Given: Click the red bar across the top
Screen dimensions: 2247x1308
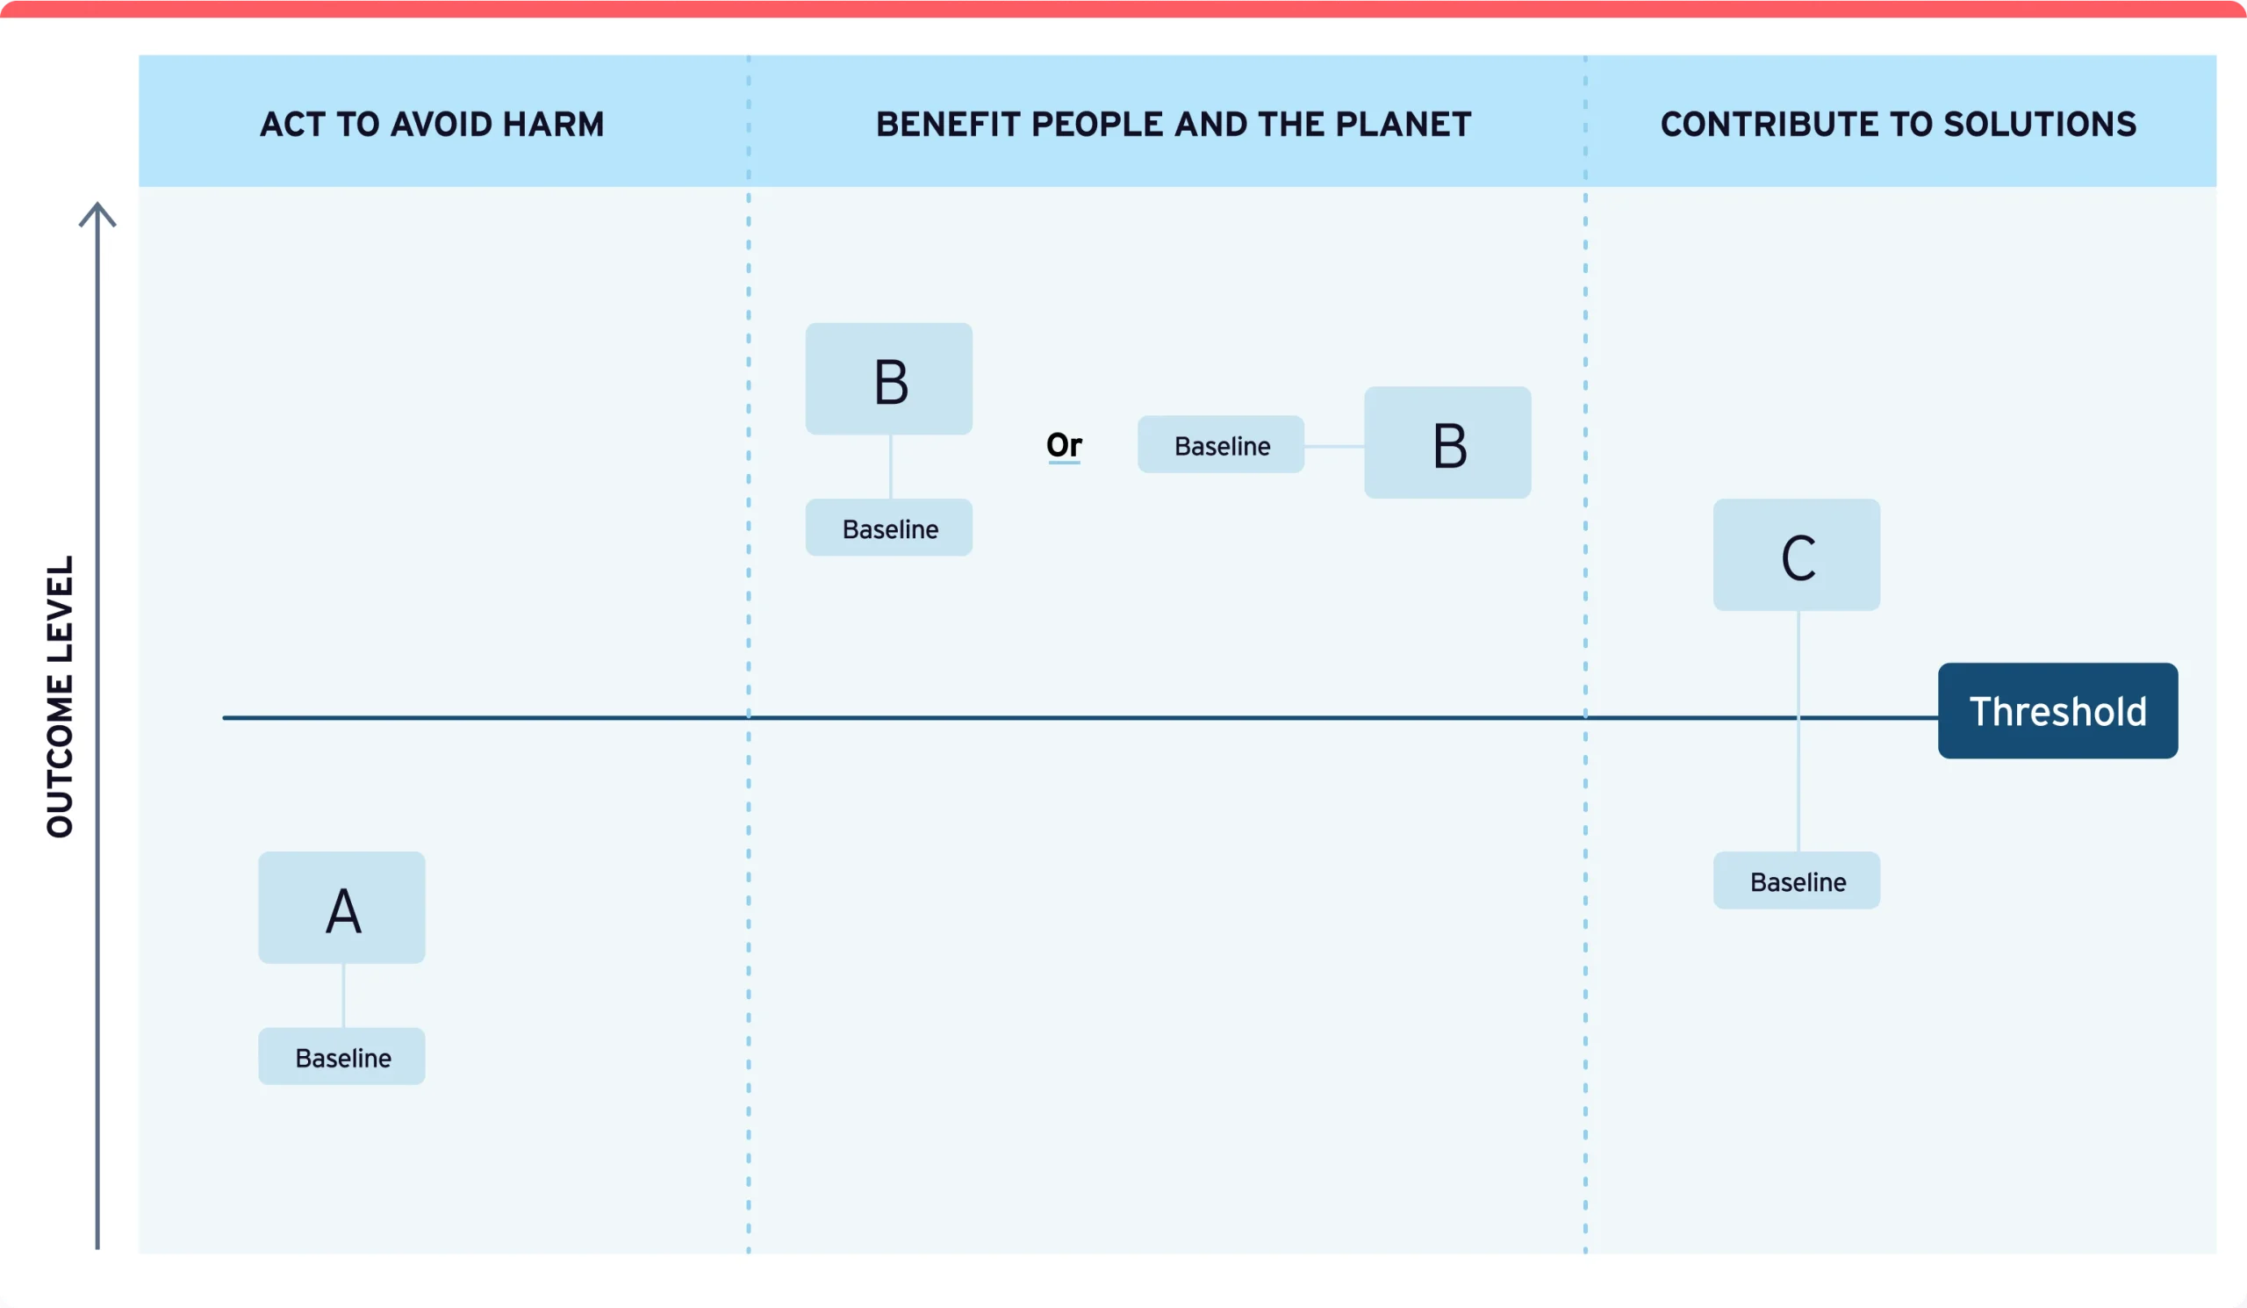Looking at the screenshot, I should (x=1123, y=8).
